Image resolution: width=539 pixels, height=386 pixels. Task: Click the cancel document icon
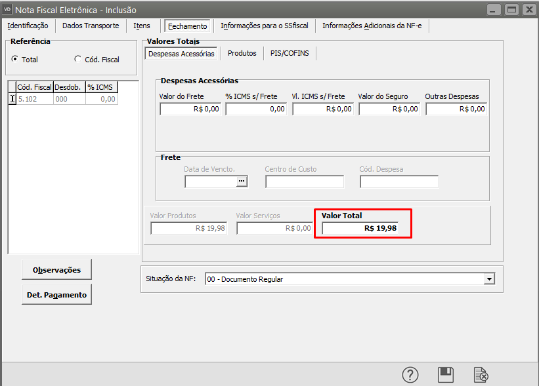(x=481, y=375)
